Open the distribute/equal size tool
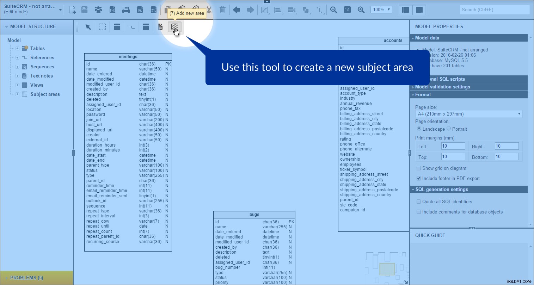534x285 pixels. click(292, 10)
